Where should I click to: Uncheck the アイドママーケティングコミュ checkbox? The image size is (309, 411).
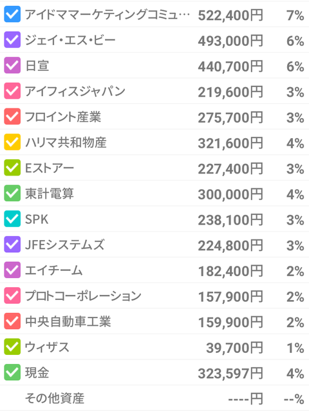pyautogui.click(x=12, y=14)
